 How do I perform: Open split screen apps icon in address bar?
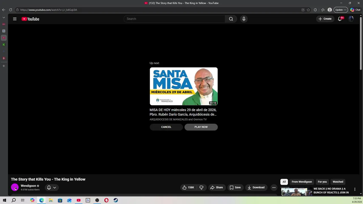pyautogui.click(x=303, y=10)
